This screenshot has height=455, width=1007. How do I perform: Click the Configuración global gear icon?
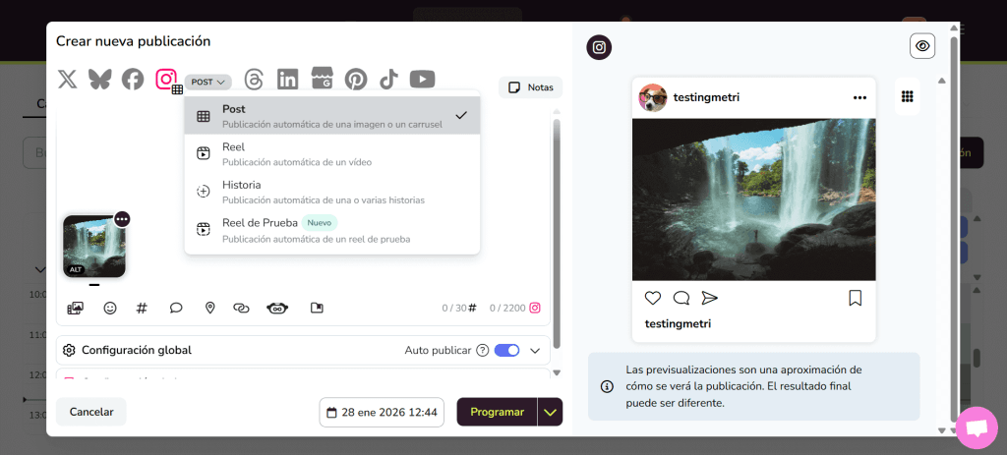tap(69, 351)
